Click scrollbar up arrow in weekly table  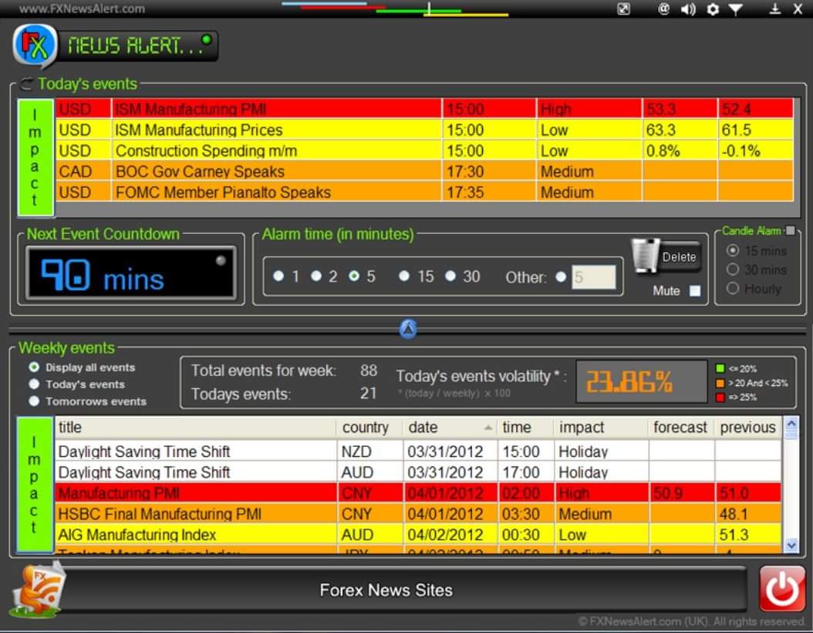[x=791, y=425]
